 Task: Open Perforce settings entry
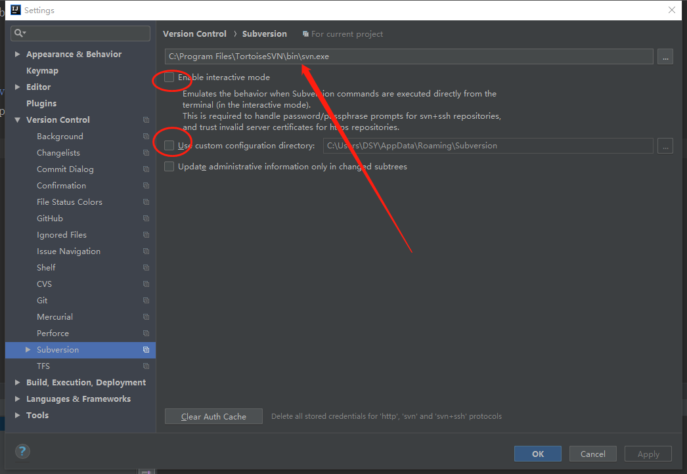click(x=53, y=334)
